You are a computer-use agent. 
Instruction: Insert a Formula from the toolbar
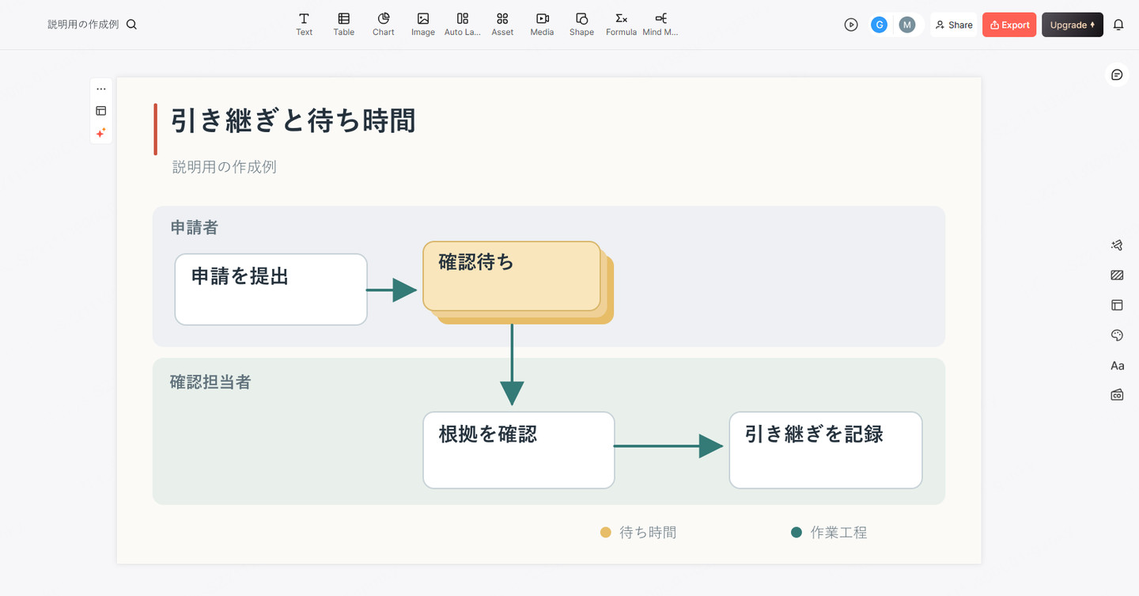(x=621, y=24)
